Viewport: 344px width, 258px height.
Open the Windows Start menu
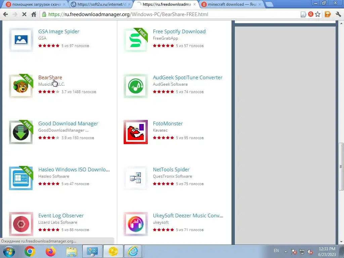click(x=9, y=251)
